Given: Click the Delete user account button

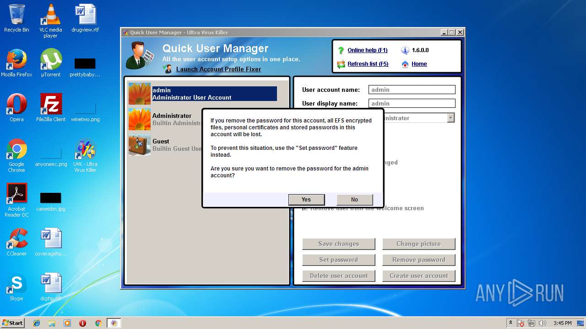Looking at the screenshot, I should tap(339, 276).
